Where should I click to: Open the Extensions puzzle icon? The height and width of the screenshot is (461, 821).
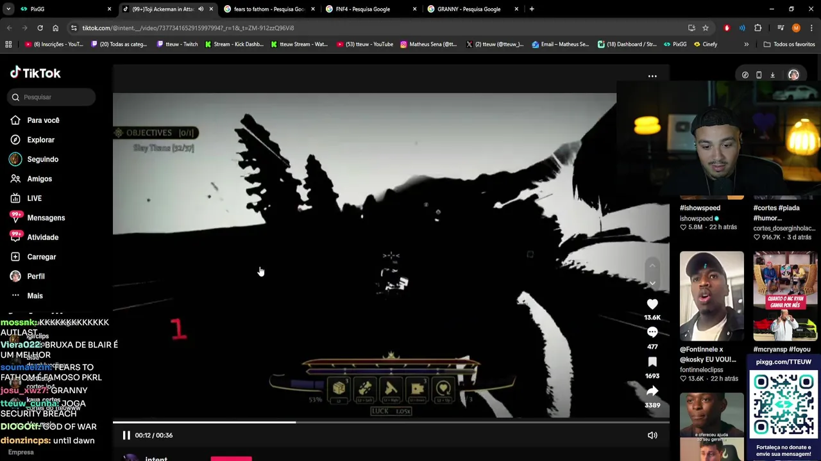click(758, 28)
